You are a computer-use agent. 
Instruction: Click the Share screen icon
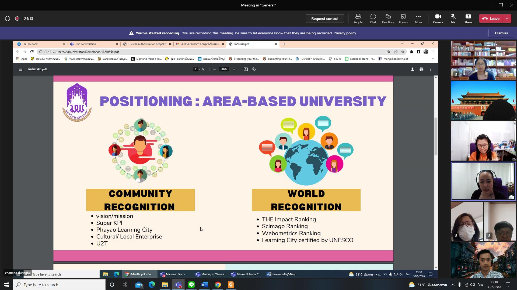tap(468, 19)
